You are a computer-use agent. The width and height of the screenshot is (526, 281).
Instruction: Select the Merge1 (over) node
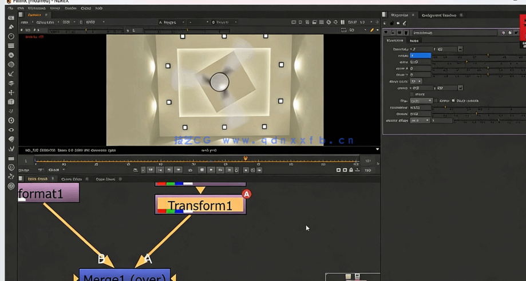(x=125, y=276)
